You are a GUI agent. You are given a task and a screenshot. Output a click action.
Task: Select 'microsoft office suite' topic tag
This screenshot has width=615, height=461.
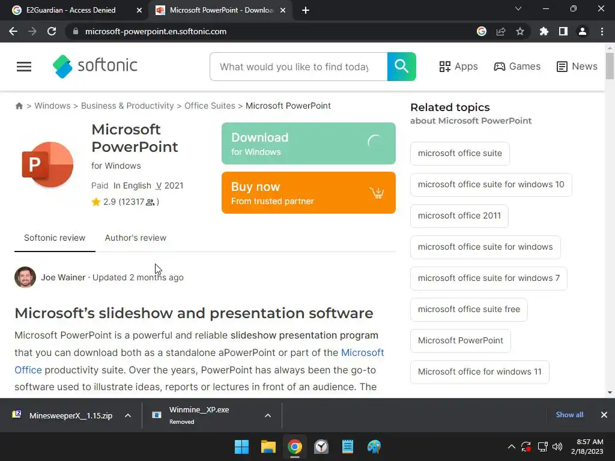point(459,153)
